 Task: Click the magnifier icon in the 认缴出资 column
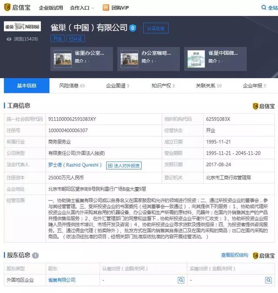pyautogui.click(x=181, y=280)
